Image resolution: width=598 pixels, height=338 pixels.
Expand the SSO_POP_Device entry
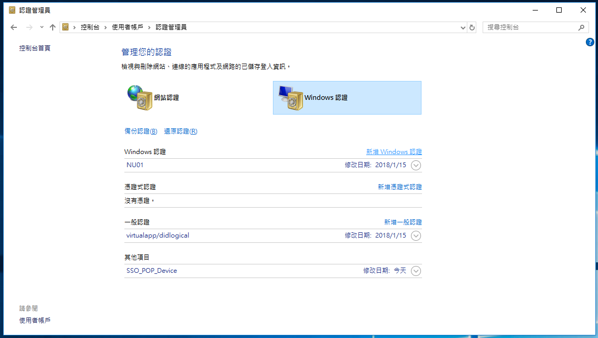(416, 271)
